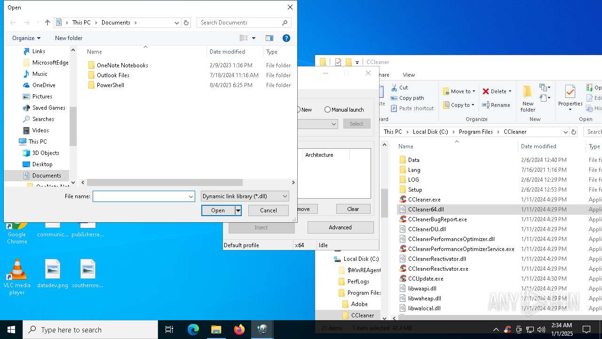Open the Organize dropdown menu
Screen dimensions: 602x339
26,38
